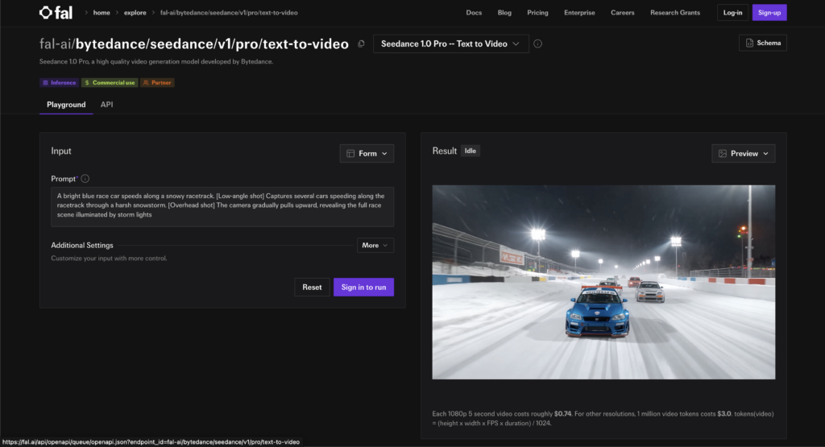This screenshot has height=447, width=825.
Task: Click the pricing note mentioning $0.74
Action: pyautogui.click(x=603, y=419)
